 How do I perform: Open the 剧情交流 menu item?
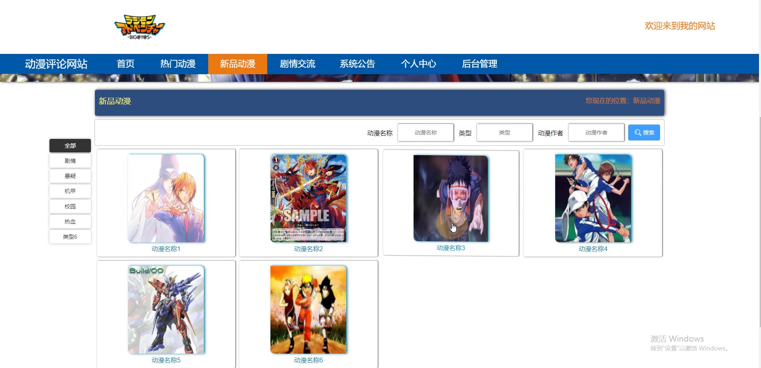[x=298, y=64]
